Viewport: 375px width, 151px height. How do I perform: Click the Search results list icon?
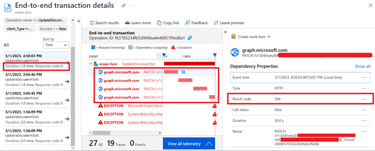coord(91,23)
